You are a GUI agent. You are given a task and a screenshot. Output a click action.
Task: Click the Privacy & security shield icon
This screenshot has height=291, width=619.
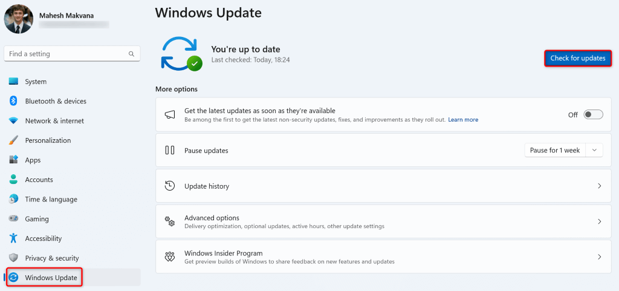pos(13,258)
